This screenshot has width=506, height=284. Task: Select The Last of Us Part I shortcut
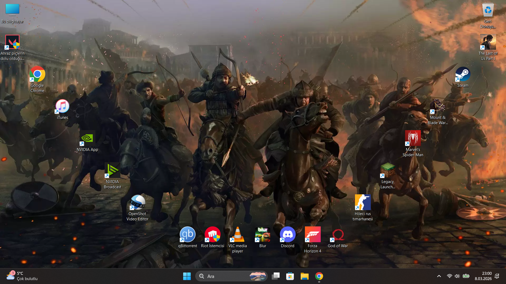tap(488, 48)
